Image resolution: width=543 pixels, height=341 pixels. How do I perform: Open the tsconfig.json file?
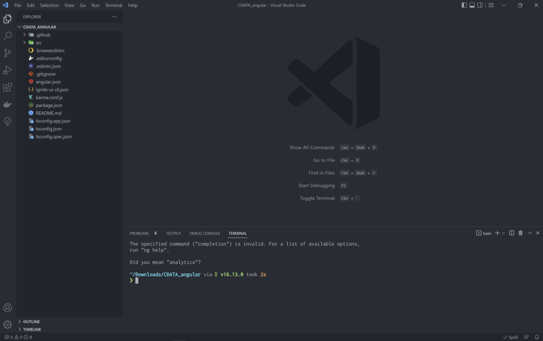[48, 129]
